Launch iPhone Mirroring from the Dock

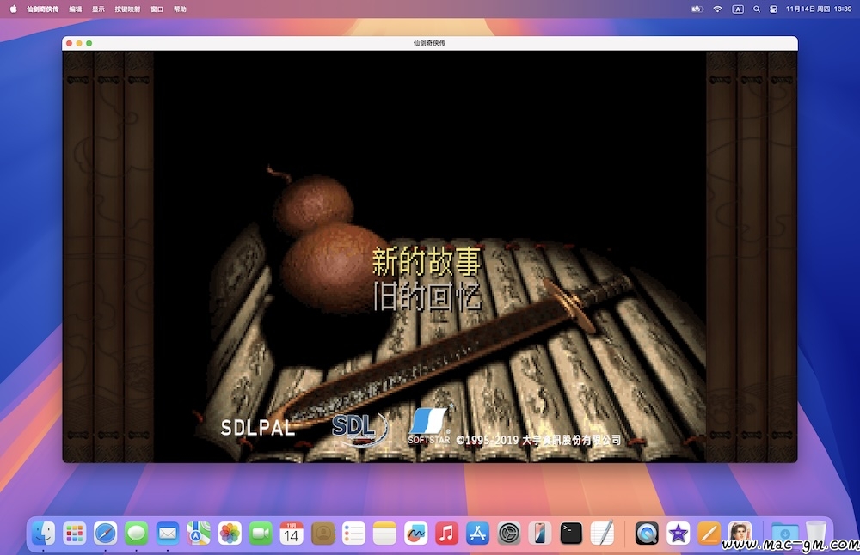[x=540, y=533]
